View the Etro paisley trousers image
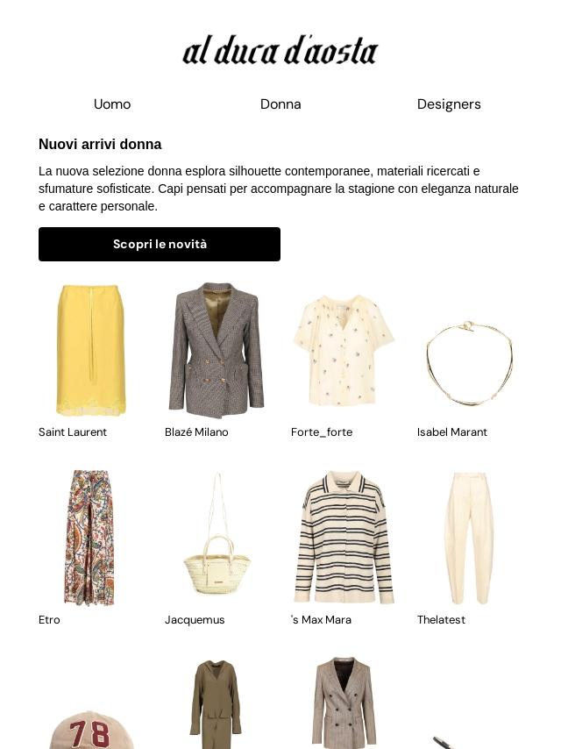The width and height of the screenshot is (561, 749). [x=90, y=538]
